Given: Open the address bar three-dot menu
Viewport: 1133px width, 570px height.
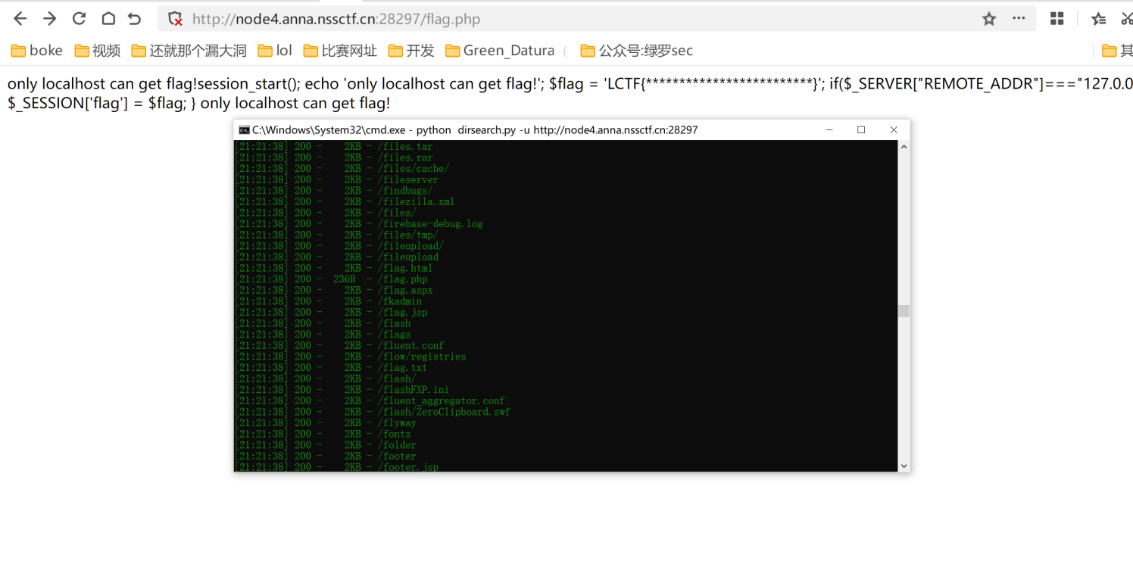Looking at the screenshot, I should pyautogui.click(x=1019, y=19).
